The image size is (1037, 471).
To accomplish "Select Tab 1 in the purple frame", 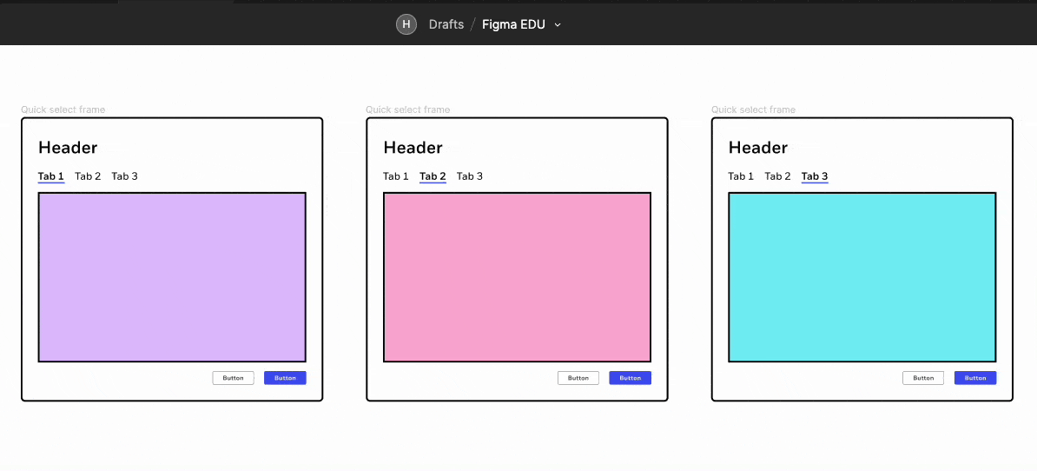I will [x=51, y=176].
